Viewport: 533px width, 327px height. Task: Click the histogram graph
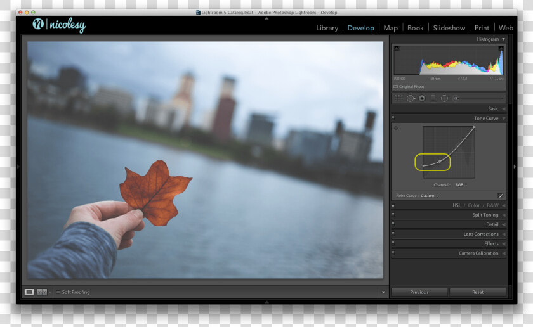click(x=449, y=60)
